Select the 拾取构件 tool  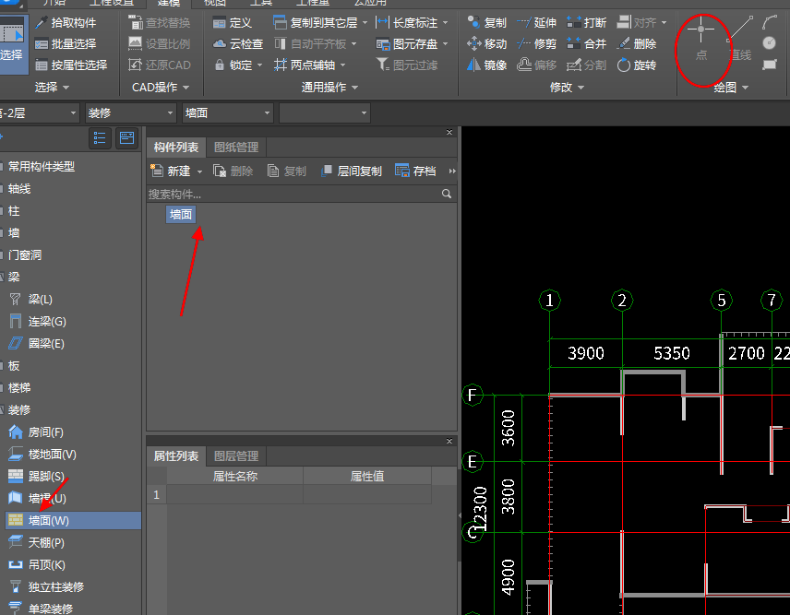[x=66, y=23]
